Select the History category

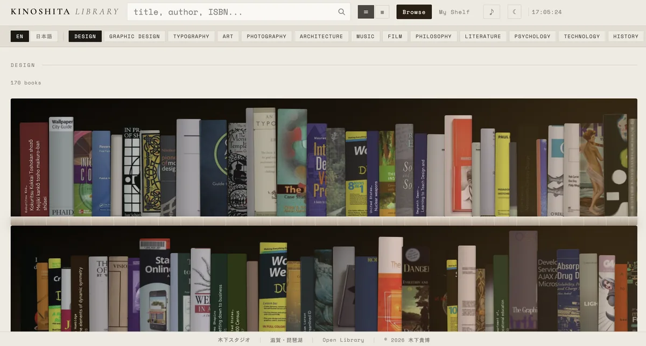coord(626,36)
